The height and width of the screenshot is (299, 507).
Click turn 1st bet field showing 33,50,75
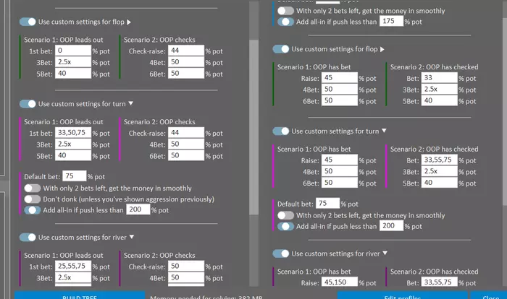[73, 133]
